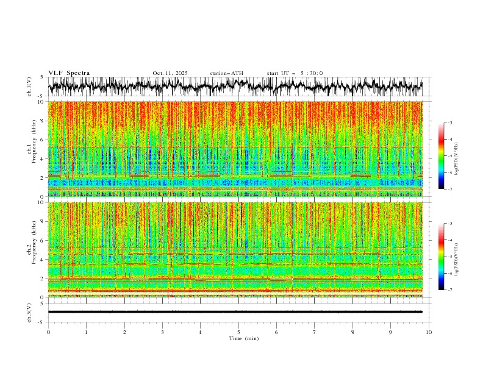Viewport: 483px width, 373px height.
Task: Select the date label "Oct. 11, 2025"
Action: pos(170,73)
